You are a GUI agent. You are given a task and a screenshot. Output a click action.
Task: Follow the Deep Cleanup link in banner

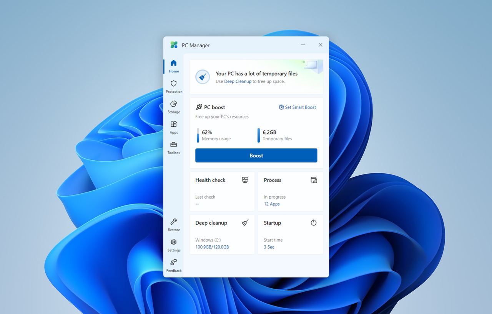[238, 81]
